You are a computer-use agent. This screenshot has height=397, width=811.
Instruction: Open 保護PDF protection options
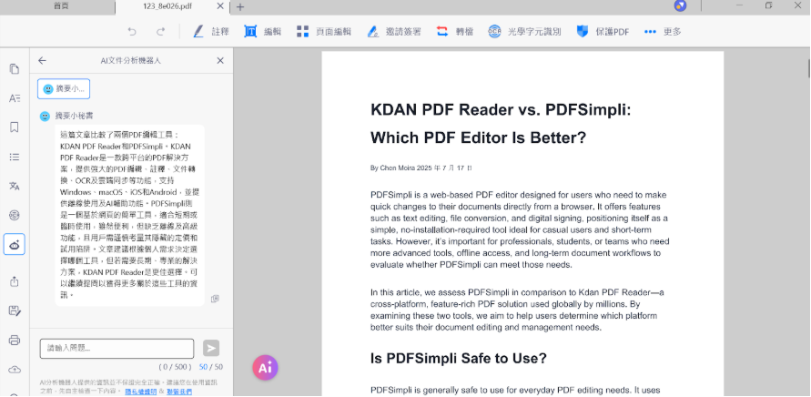603,32
